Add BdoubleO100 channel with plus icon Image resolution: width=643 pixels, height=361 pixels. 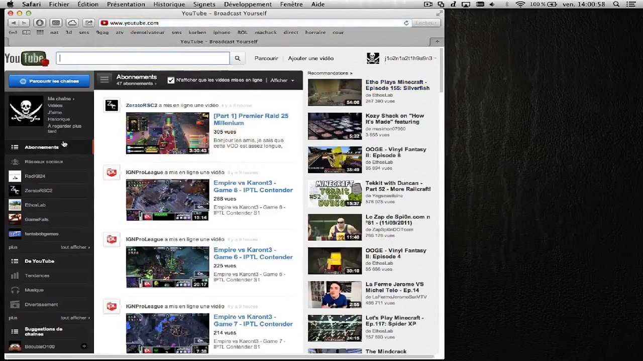84,346
